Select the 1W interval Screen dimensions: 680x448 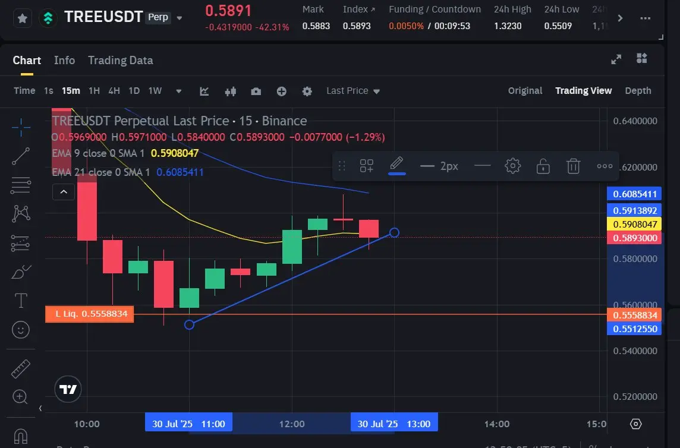point(155,91)
